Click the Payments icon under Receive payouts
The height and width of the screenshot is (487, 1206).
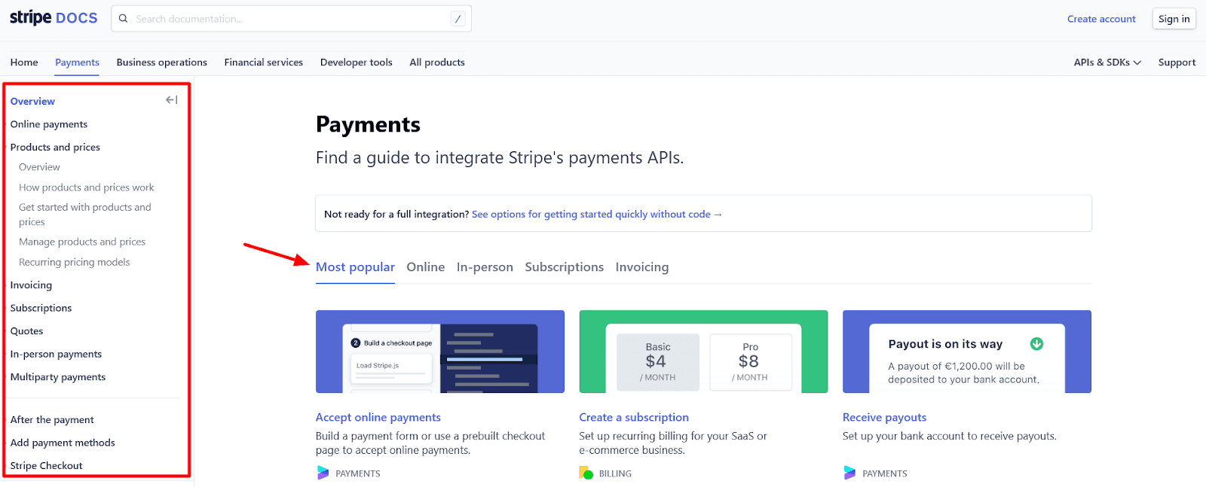pyautogui.click(x=849, y=473)
